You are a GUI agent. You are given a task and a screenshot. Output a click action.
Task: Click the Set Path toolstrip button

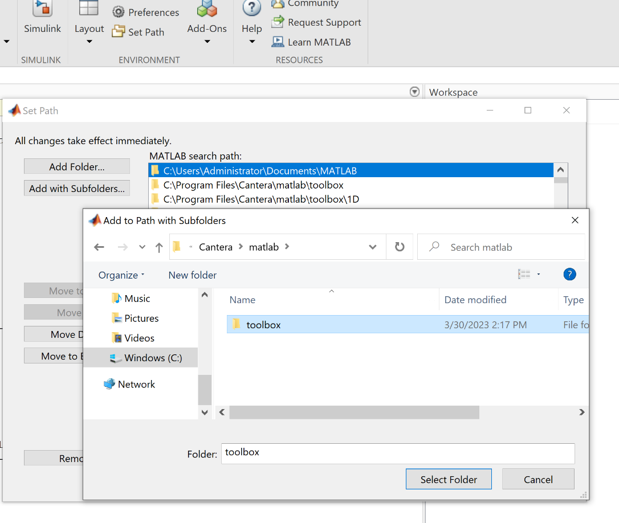(x=139, y=32)
